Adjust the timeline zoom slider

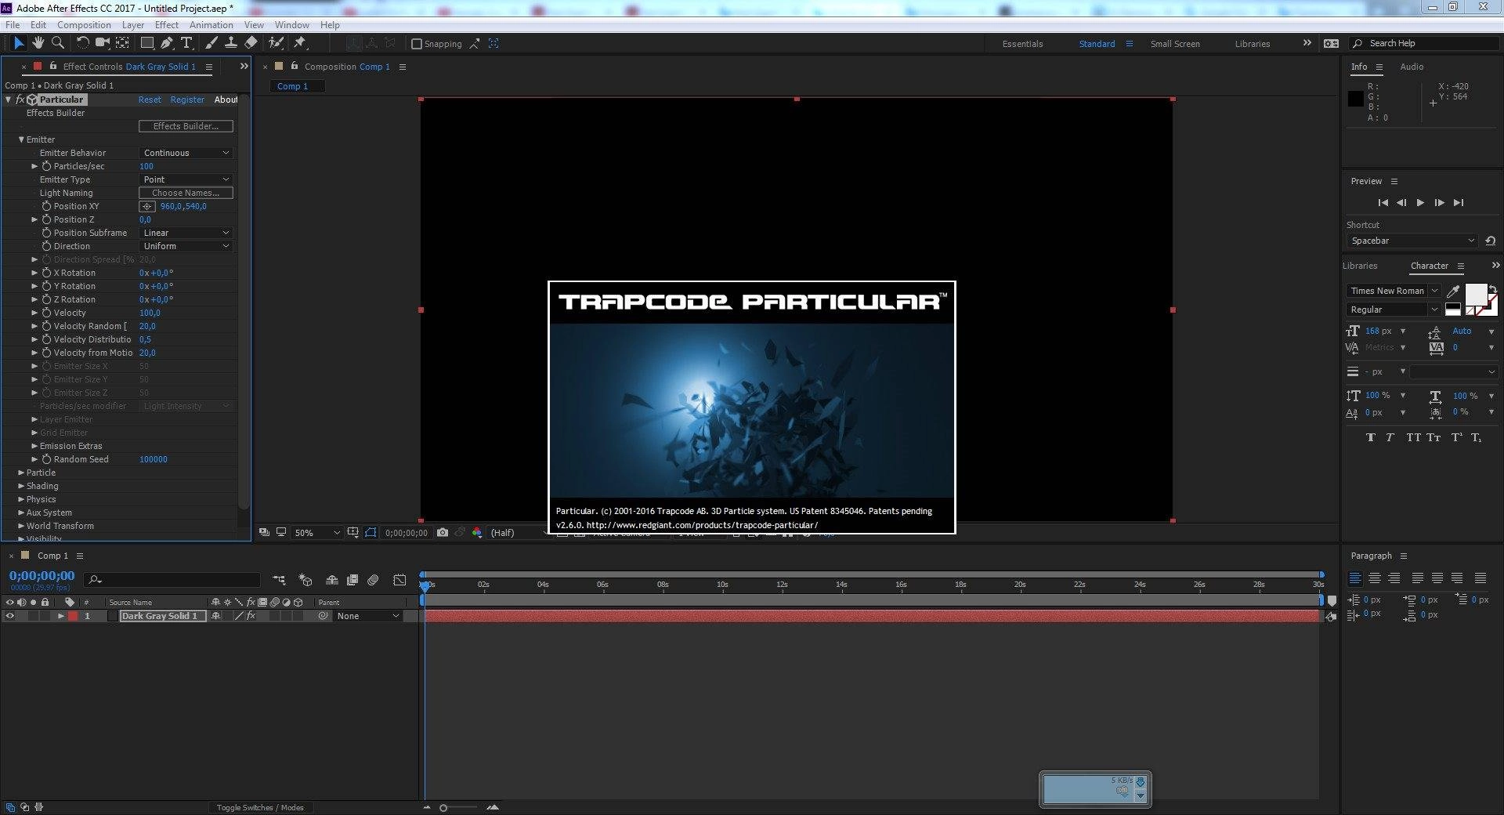[x=443, y=807]
